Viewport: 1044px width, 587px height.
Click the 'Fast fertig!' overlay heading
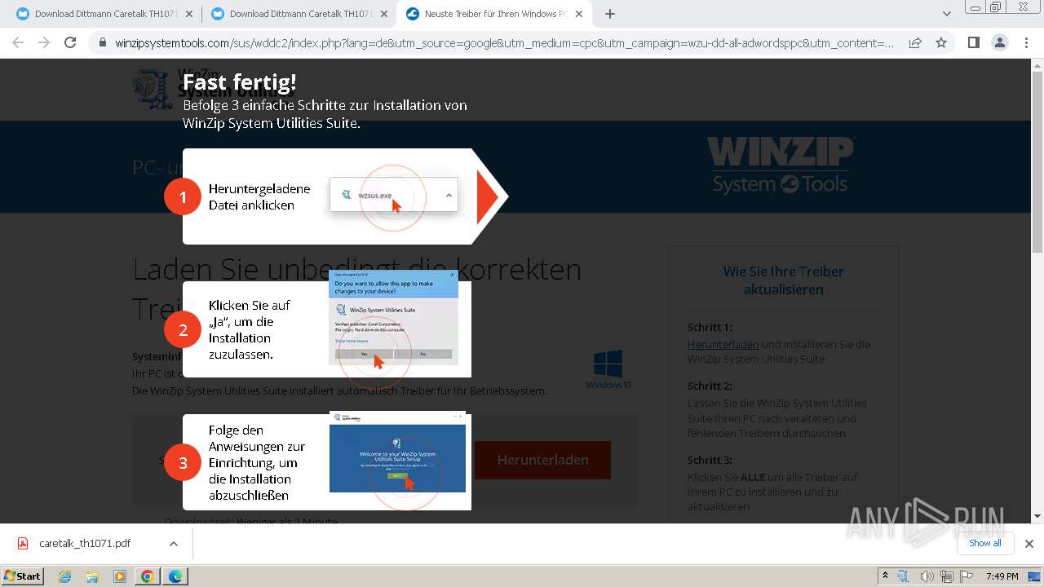click(239, 82)
